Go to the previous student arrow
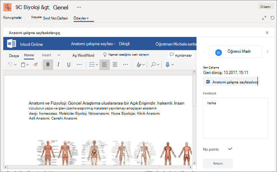Image resolution: width=277 pixels, height=172 pixels. pyautogui.click(x=204, y=51)
